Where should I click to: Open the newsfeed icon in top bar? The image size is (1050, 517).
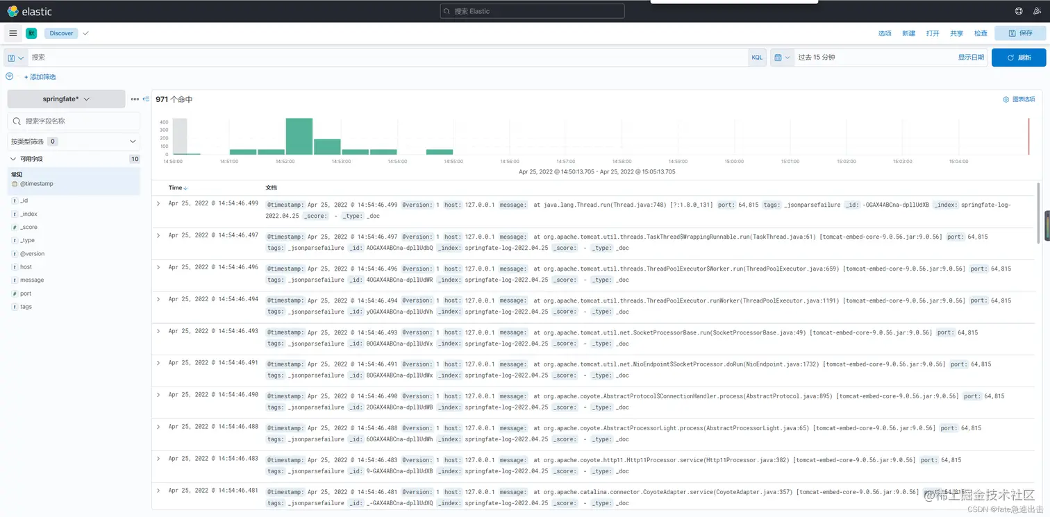pos(1037,11)
